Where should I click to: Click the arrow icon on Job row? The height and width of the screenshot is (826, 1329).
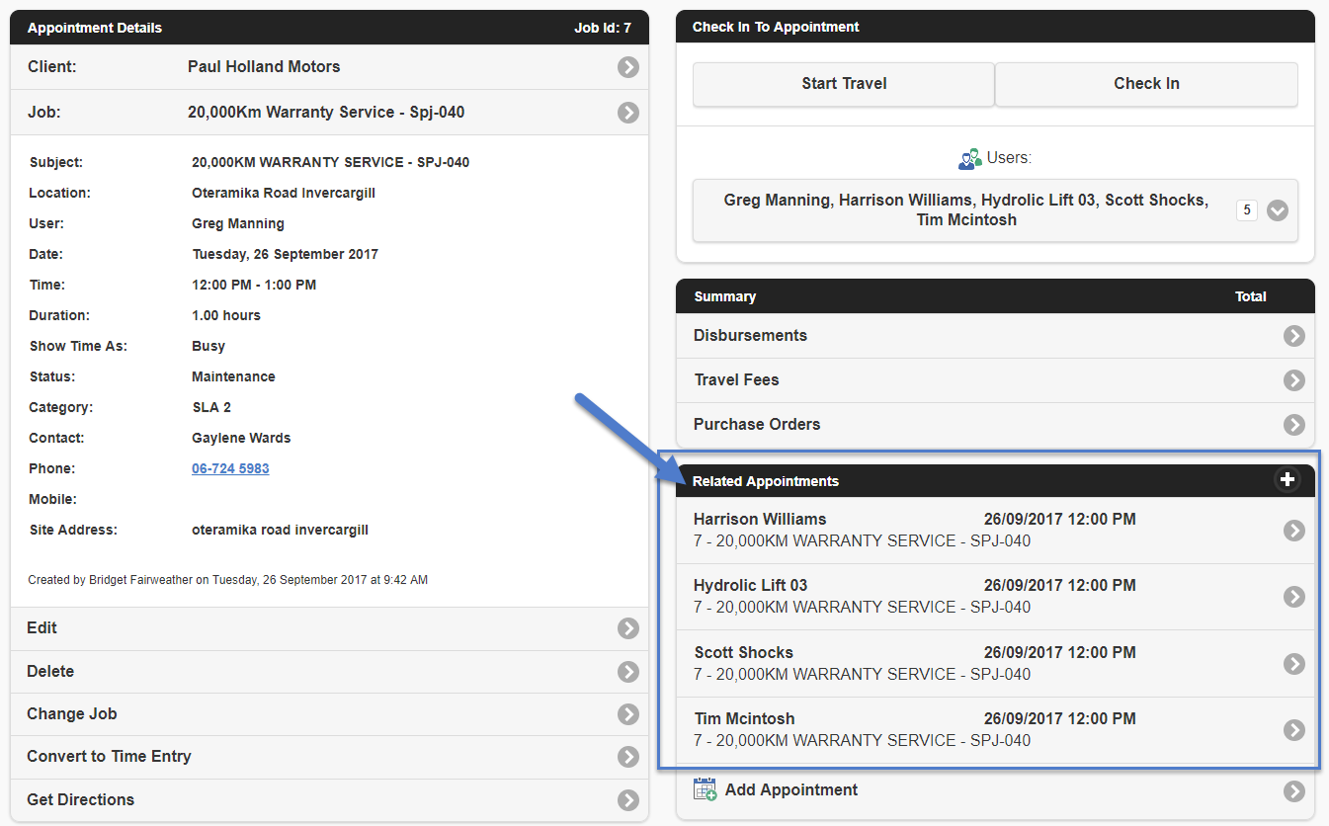(628, 113)
